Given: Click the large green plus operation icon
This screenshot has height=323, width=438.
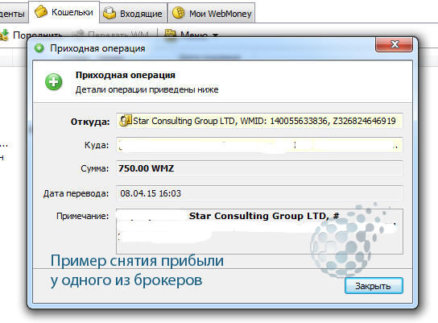Looking at the screenshot, I should tap(54, 82).
